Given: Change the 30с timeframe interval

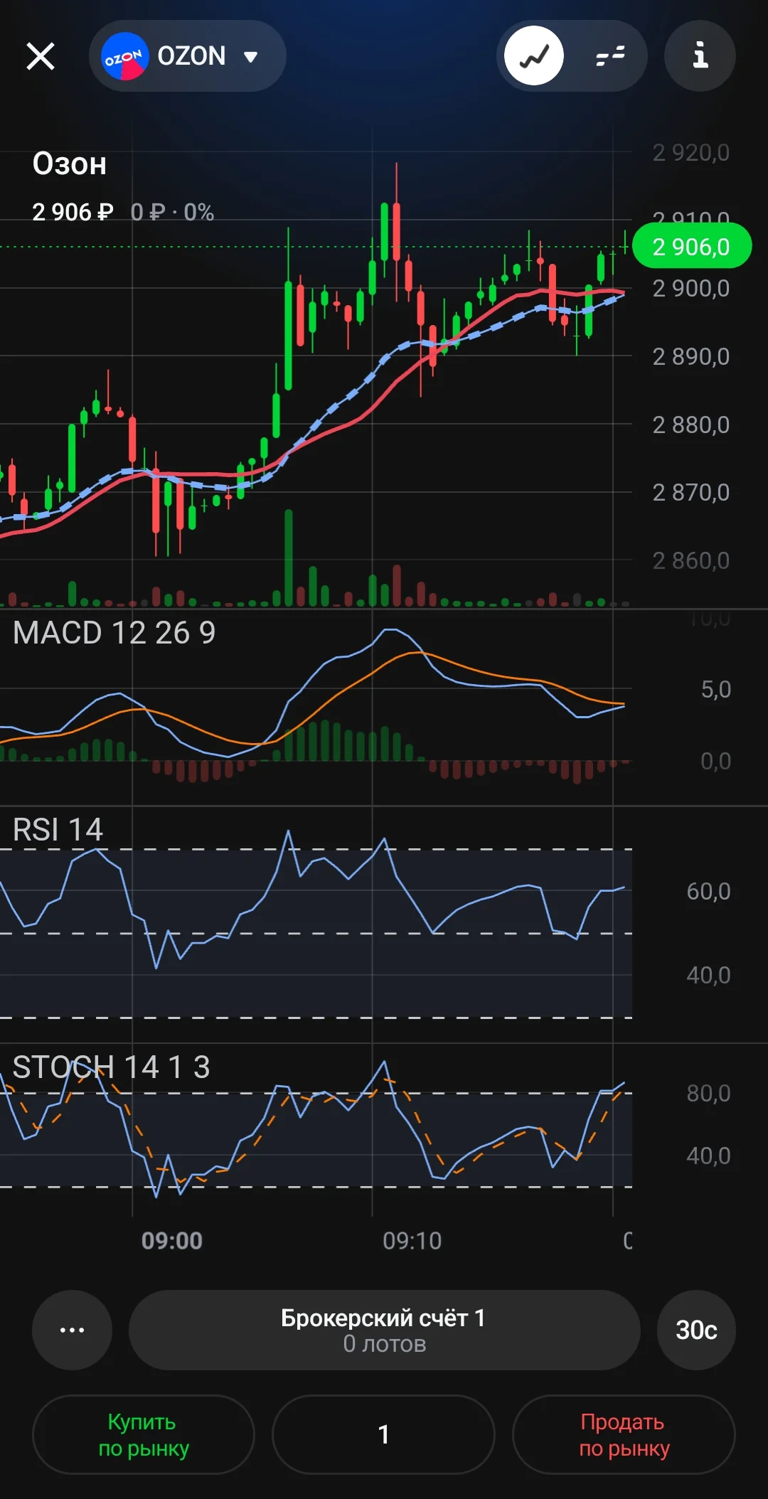Looking at the screenshot, I should click(696, 1330).
